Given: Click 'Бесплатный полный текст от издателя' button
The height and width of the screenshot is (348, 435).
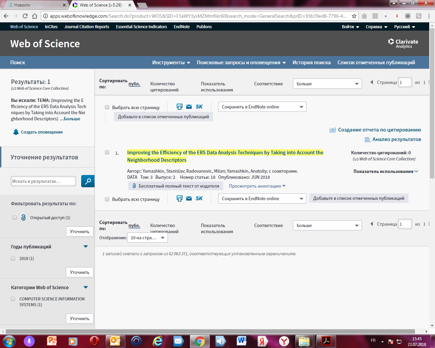Looking at the screenshot, I should coord(176,186).
